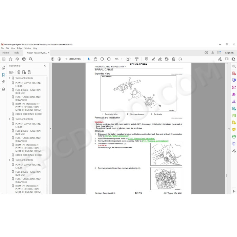The image size is (237, 237).
Task: Switch to the Tools tab
Action: click(16, 52)
